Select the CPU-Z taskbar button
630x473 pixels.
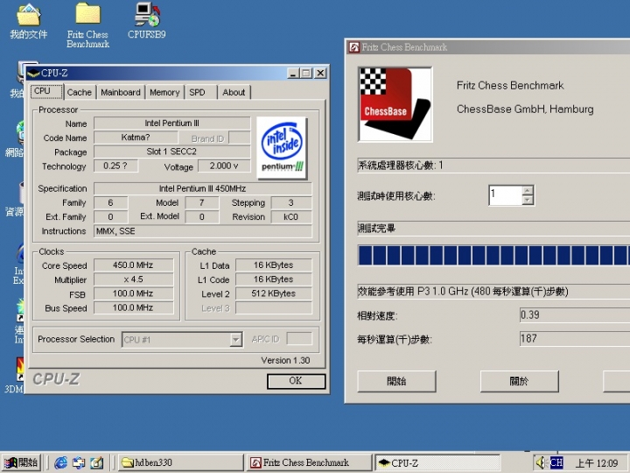coord(437,462)
